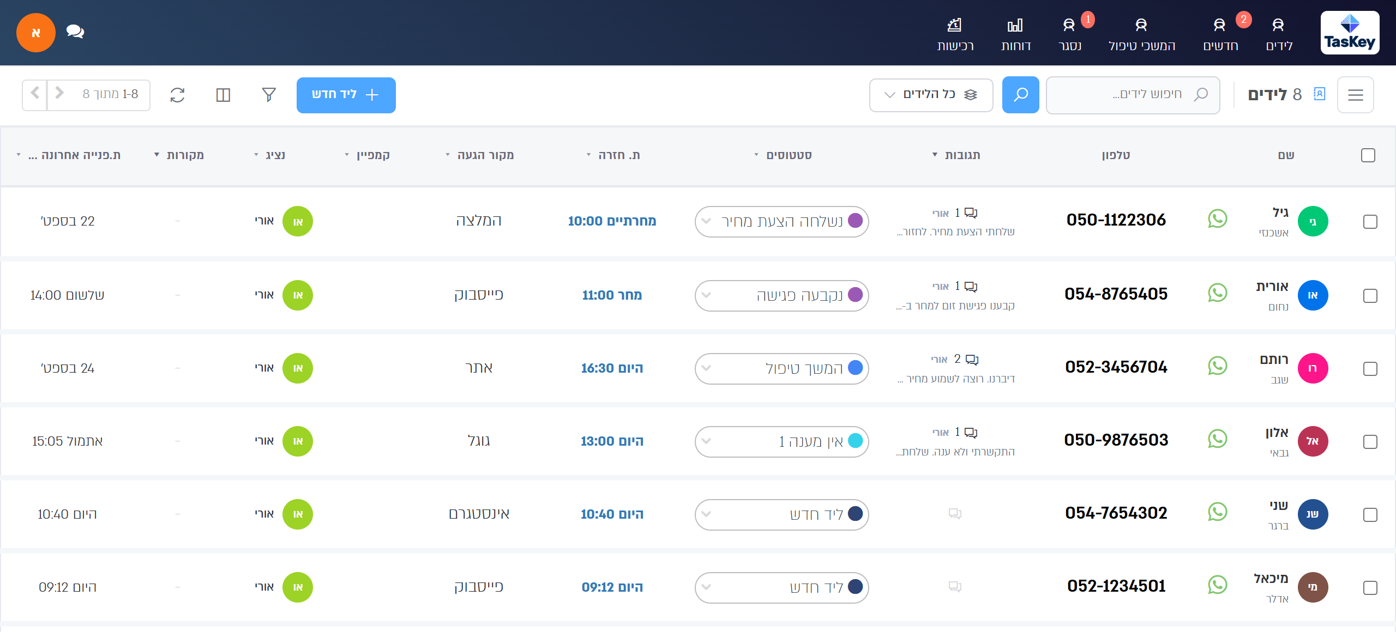
Task: Click the orange user avatar א
Action: tap(36, 33)
